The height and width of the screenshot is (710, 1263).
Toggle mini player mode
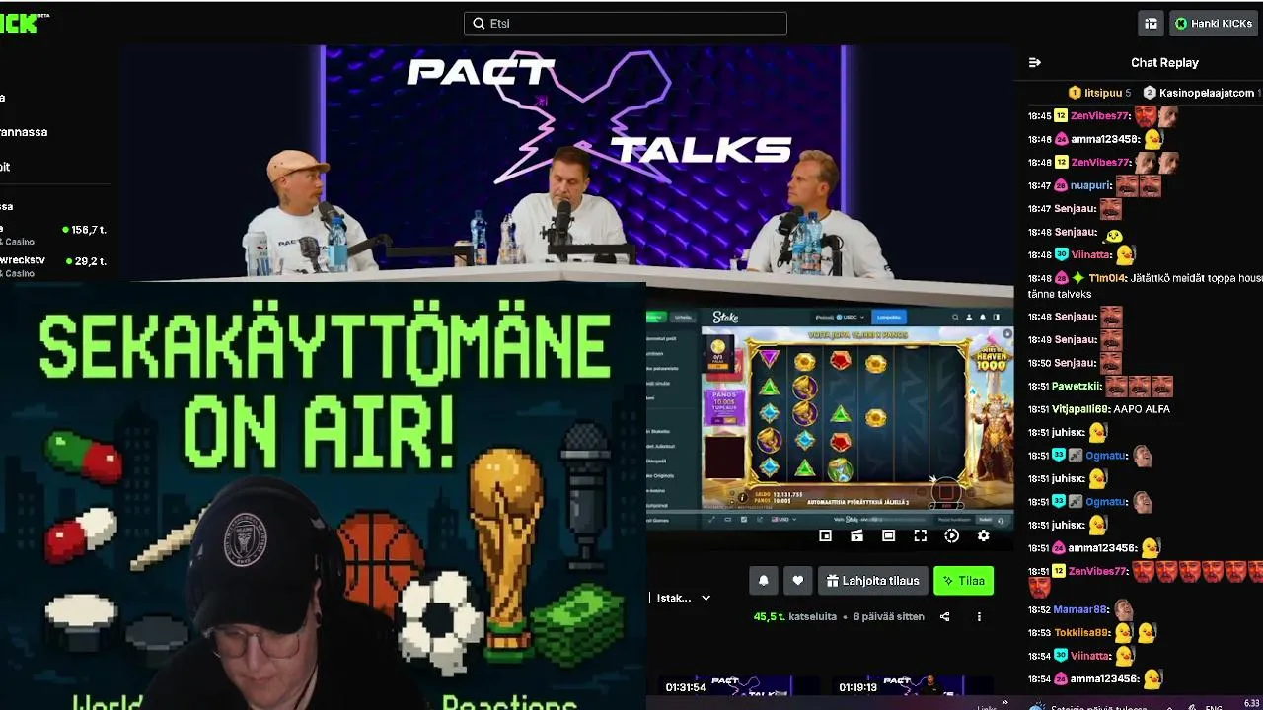point(826,535)
